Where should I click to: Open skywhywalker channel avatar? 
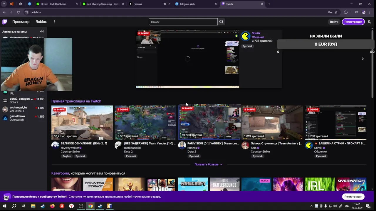55,145
